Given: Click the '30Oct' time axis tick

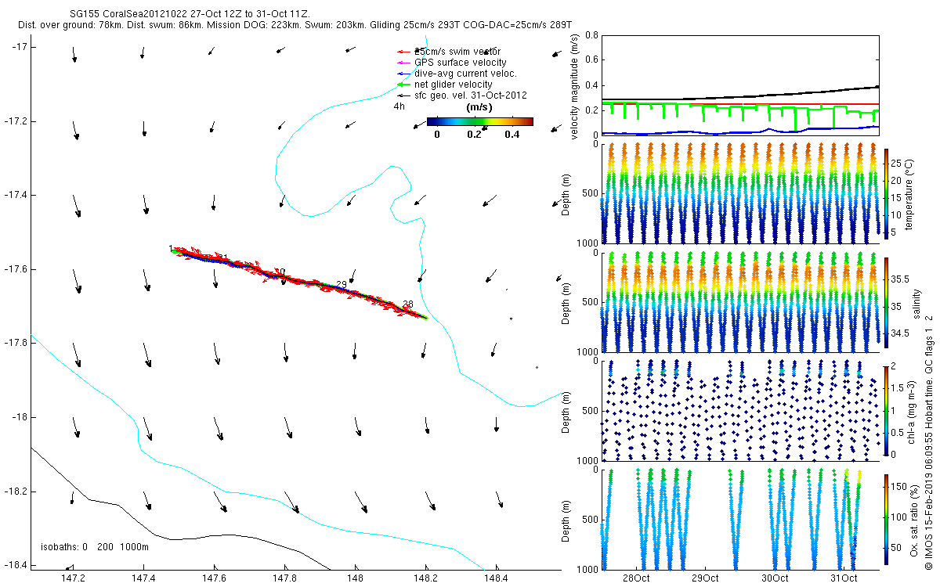Looking at the screenshot, I should pos(774,578).
